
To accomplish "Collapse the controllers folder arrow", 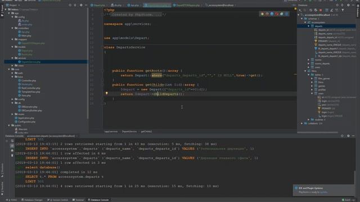I will pos(12,28).
